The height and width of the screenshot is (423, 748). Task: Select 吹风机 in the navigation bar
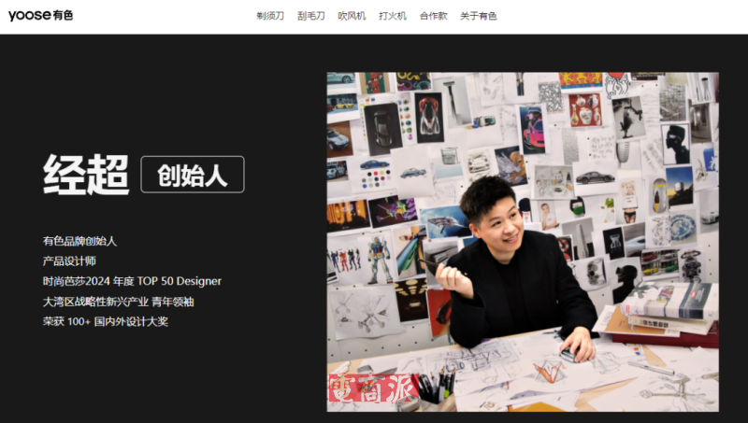click(352, 16)
